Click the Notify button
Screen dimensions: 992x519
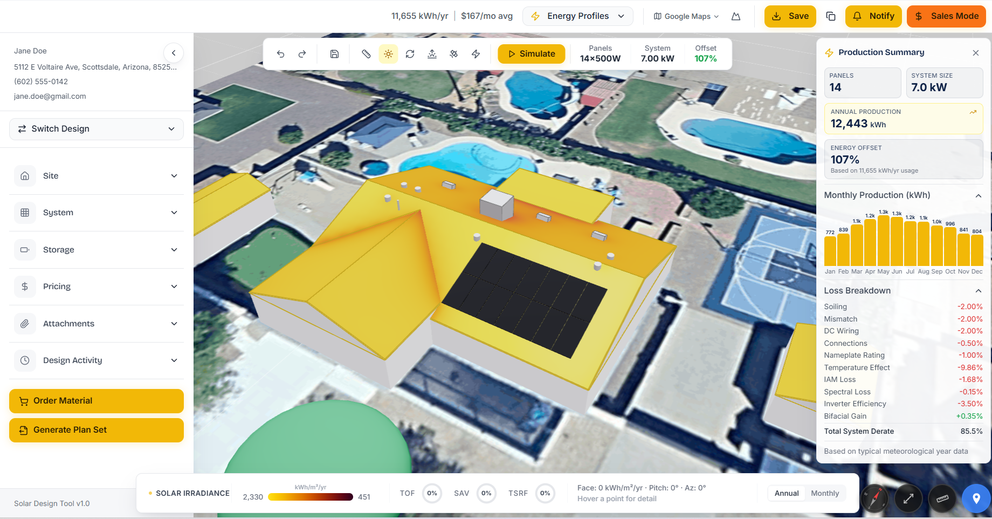click(874, 16)
